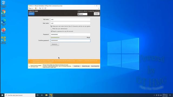
Task: Enter full screen mode via toolbar icon
Action: pyautogui.click(x=43, y=8)
